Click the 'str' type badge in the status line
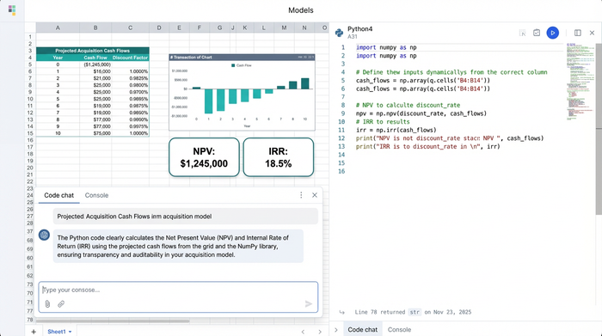 (415, 312)
